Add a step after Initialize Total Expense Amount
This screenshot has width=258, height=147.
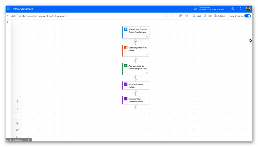point(136,107)
